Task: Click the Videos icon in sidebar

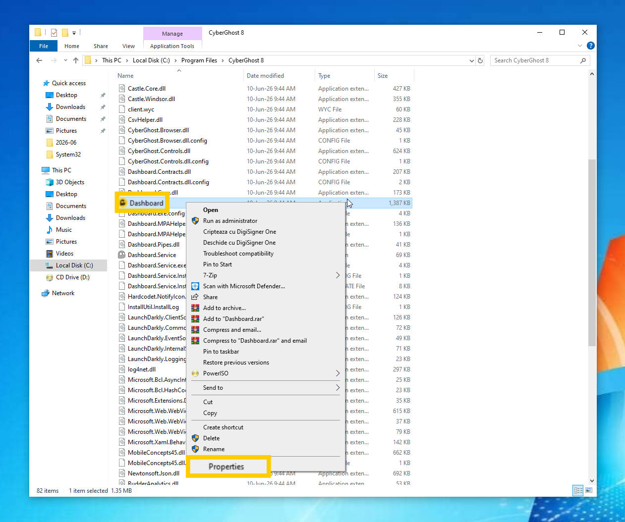Action: (50, 254)
